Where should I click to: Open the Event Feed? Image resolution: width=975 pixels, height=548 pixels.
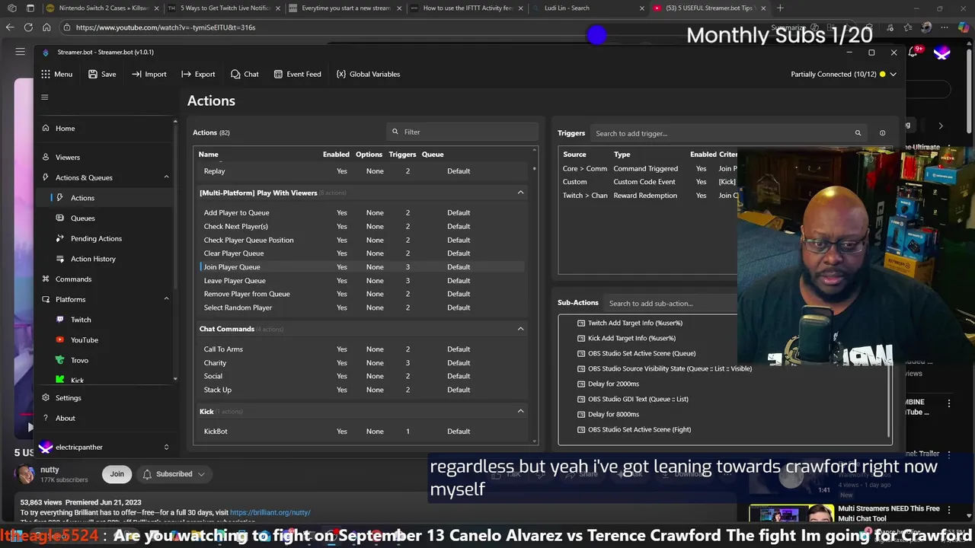pyautogui.click(x=297, y=74)
